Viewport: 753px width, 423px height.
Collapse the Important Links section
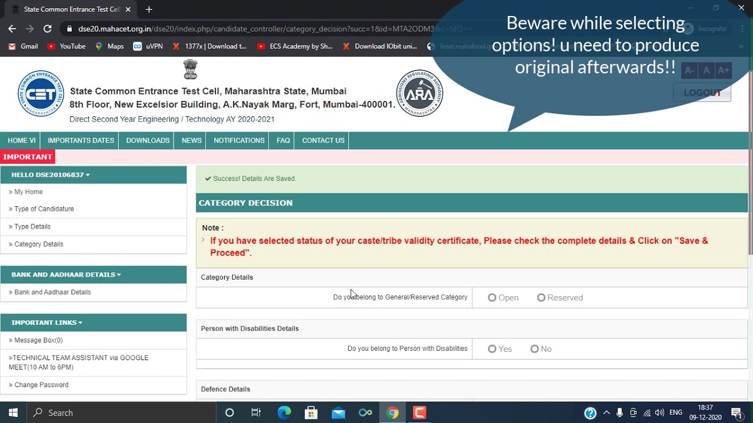47,323
